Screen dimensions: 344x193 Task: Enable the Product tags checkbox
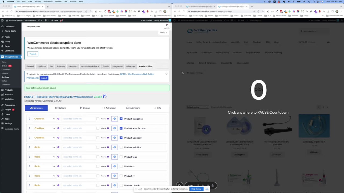point(121,157)
